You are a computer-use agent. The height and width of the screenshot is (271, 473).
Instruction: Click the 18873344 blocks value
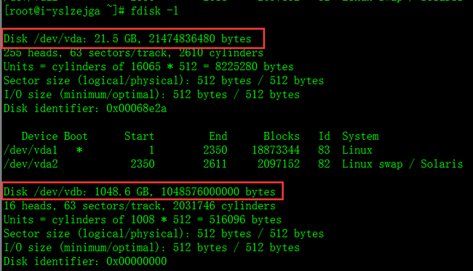coord(276,150)
